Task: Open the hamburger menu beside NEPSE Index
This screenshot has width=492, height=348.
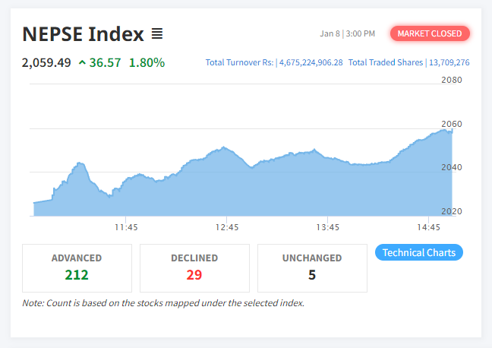Action: (157, 33)
